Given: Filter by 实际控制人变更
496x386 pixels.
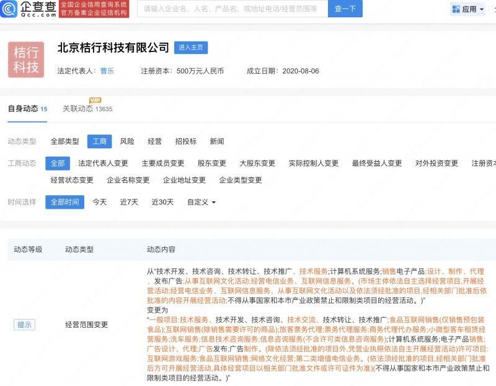Looking at the screenshot, I should point(314,164).
